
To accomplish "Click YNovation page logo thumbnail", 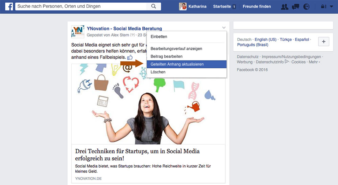I will (78, 31).
